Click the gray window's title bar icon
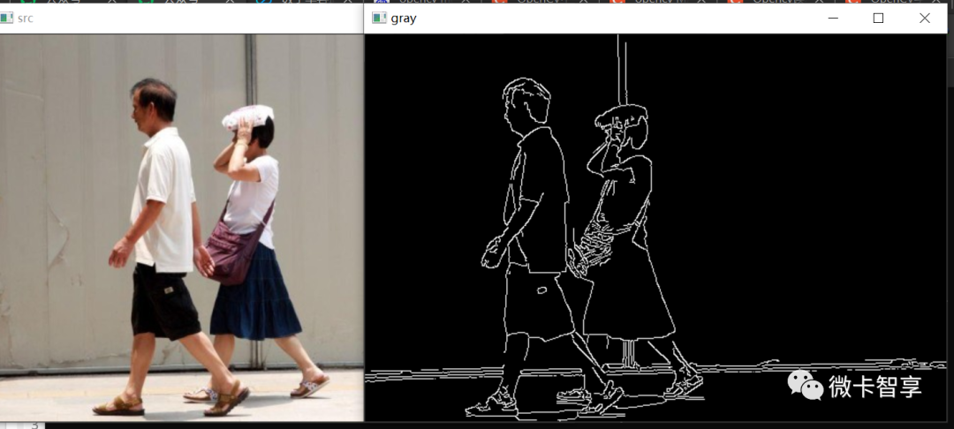Image resolution: width=954 pixels, height=429 pixels. coord(379,19)
